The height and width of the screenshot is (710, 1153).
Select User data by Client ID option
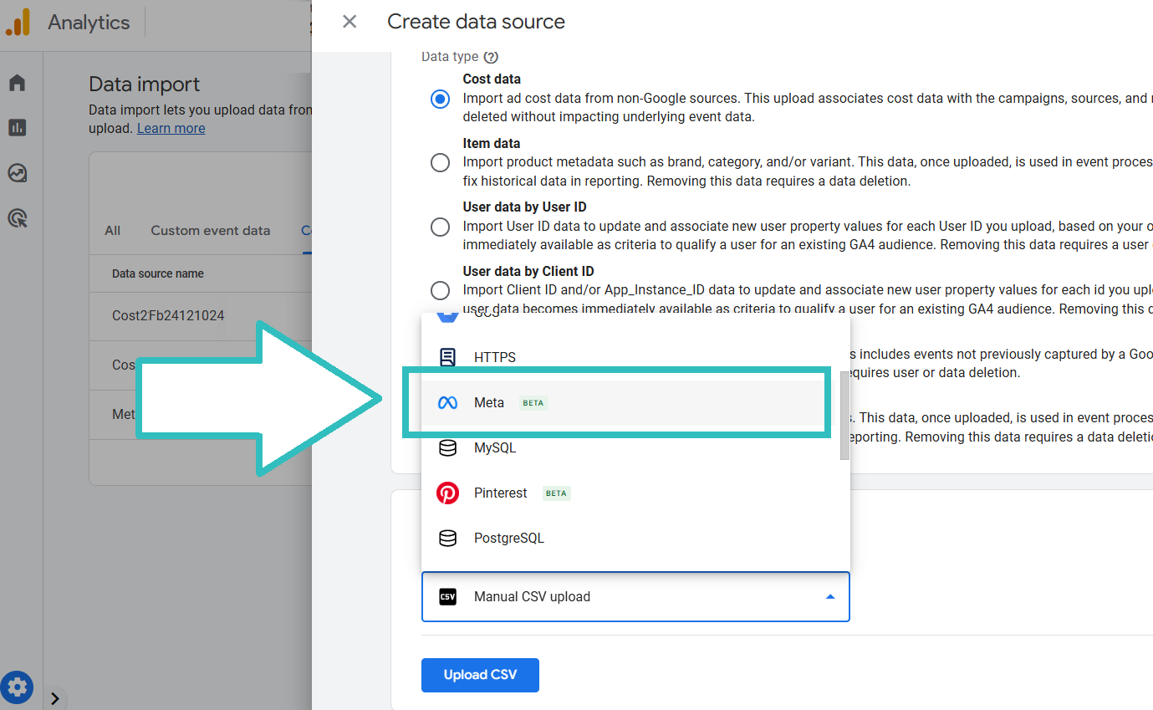point(440,291)
